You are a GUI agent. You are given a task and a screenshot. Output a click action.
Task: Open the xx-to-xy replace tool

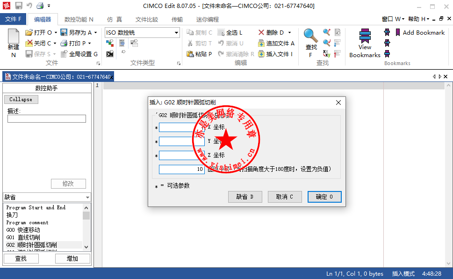pos(327,53)
